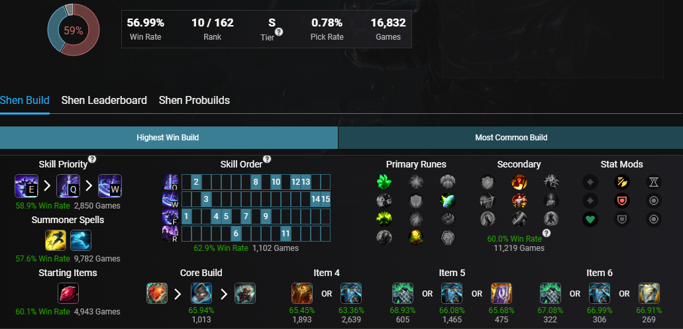Click the help icon beside Skill Priority

coord(92,160)
